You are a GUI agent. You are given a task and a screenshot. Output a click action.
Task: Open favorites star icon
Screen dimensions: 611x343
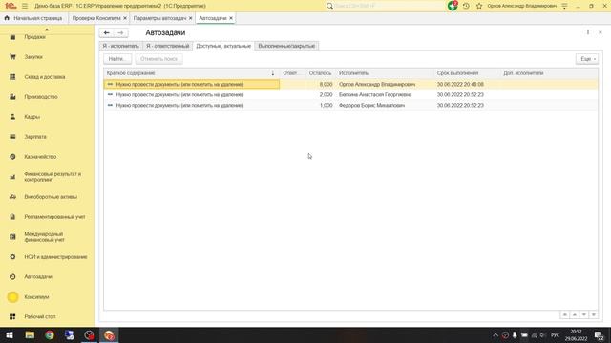[479, 6]
